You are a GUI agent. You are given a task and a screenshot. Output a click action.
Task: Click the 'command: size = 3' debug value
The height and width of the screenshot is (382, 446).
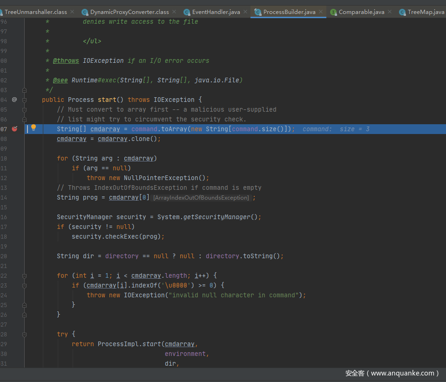(336, 129)
